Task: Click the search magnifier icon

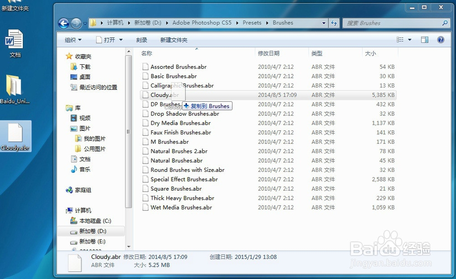Action: point(445,23)
